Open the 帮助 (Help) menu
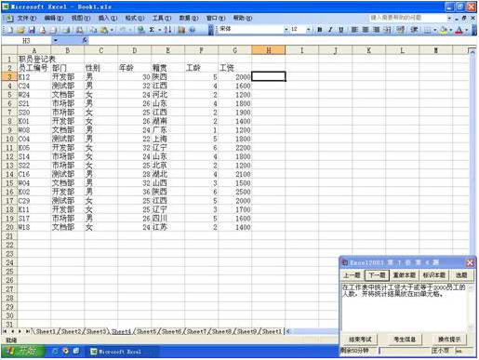This screenshot has width=479, height=360. pyautogui.click(x=243, y=18)
